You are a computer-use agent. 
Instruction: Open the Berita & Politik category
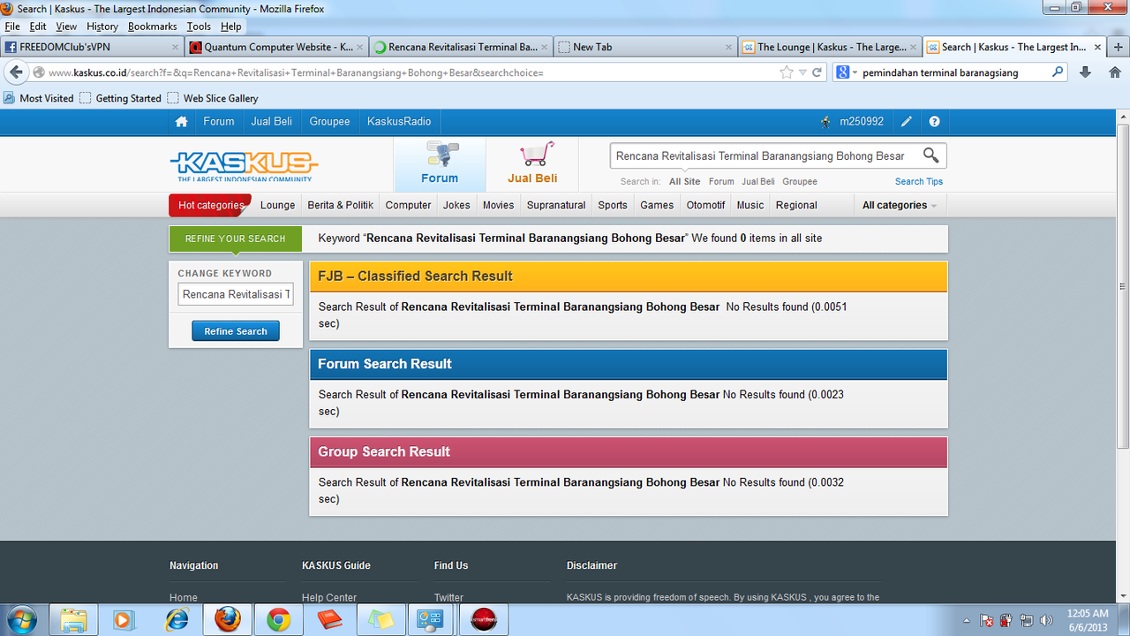(x=341, y=205)
